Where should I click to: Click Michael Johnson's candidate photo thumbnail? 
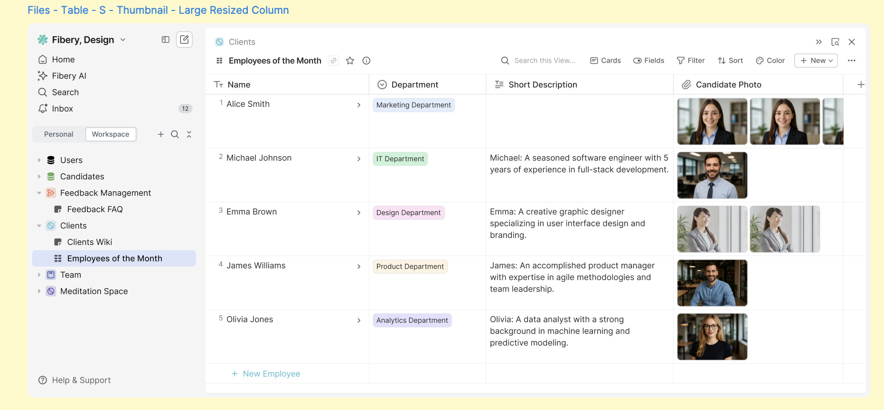[712, 175]
